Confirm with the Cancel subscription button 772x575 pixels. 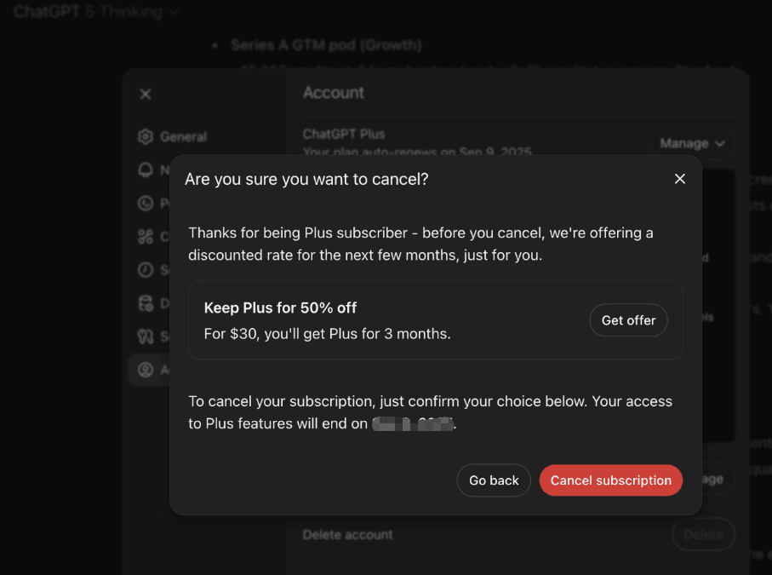pos(610,480)
